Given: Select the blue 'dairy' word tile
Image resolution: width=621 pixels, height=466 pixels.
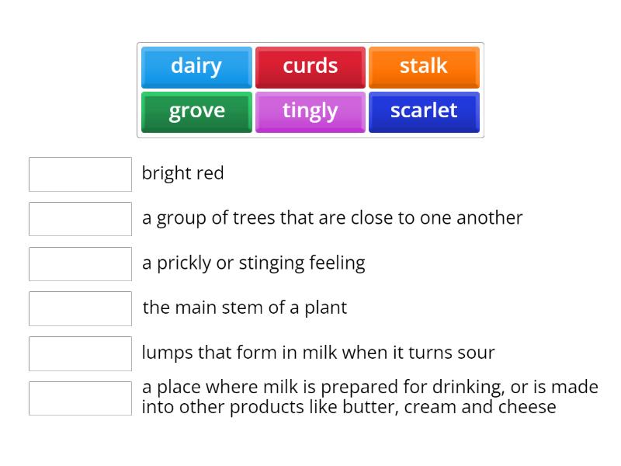Looking at the screenshot, I should 196,67.
